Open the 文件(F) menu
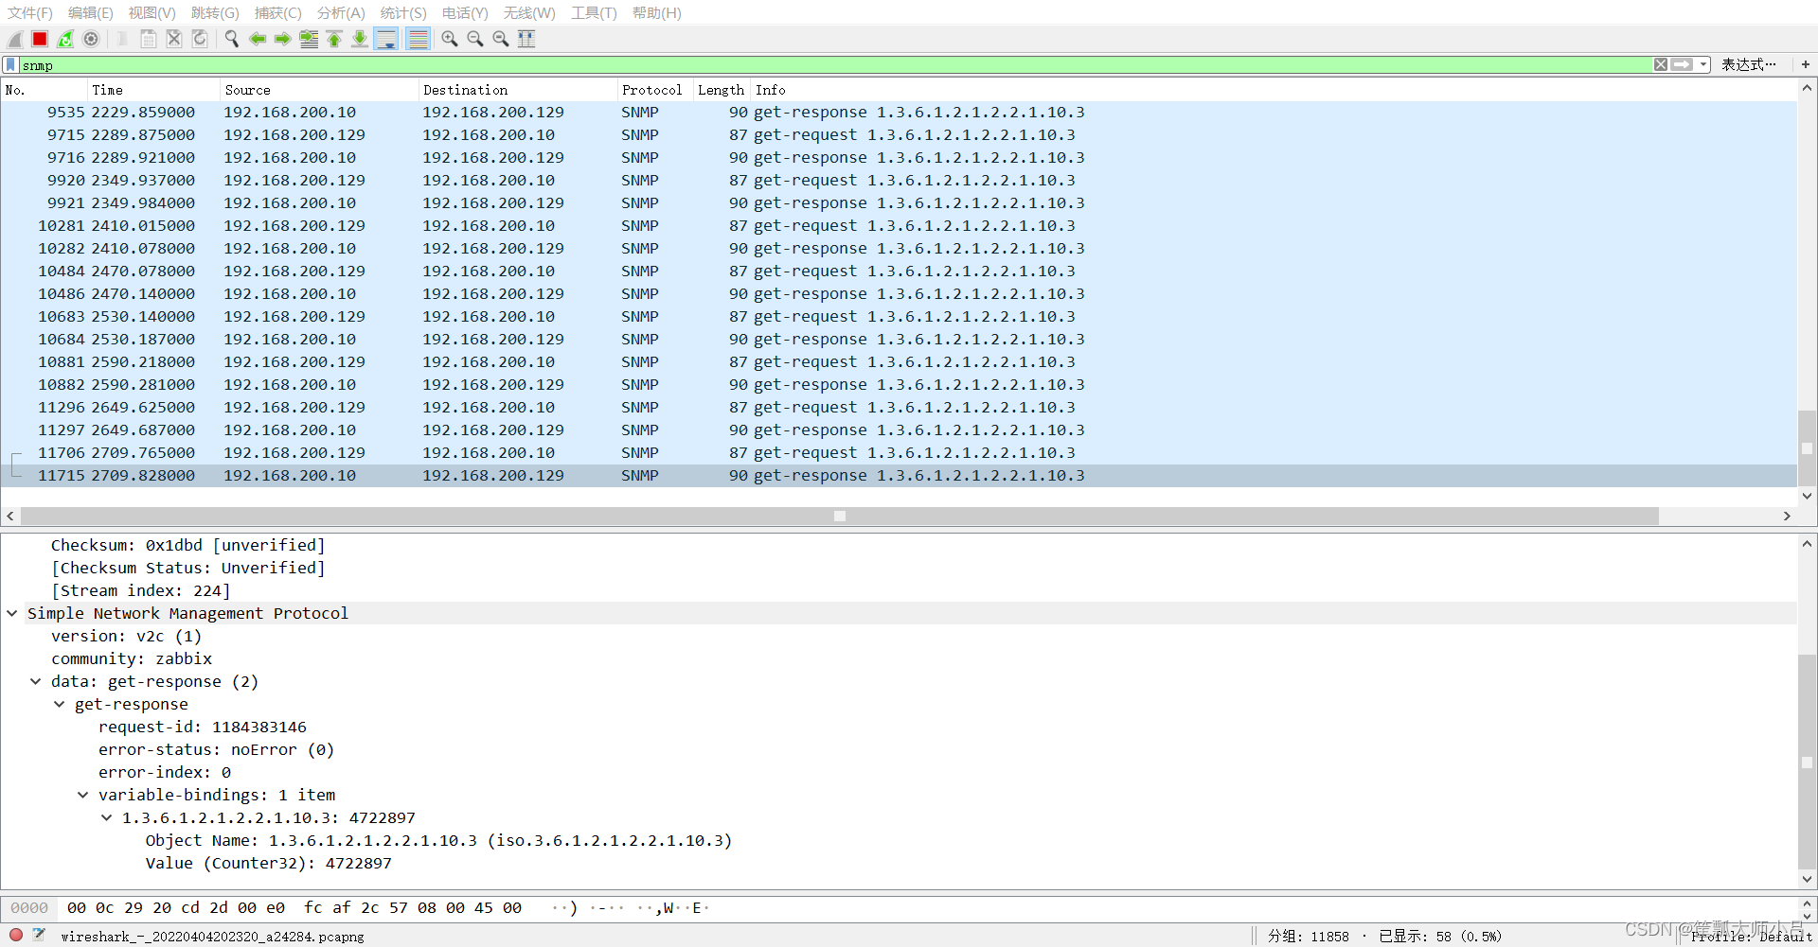Screen dimensions: 1818x947 point(30,12)
